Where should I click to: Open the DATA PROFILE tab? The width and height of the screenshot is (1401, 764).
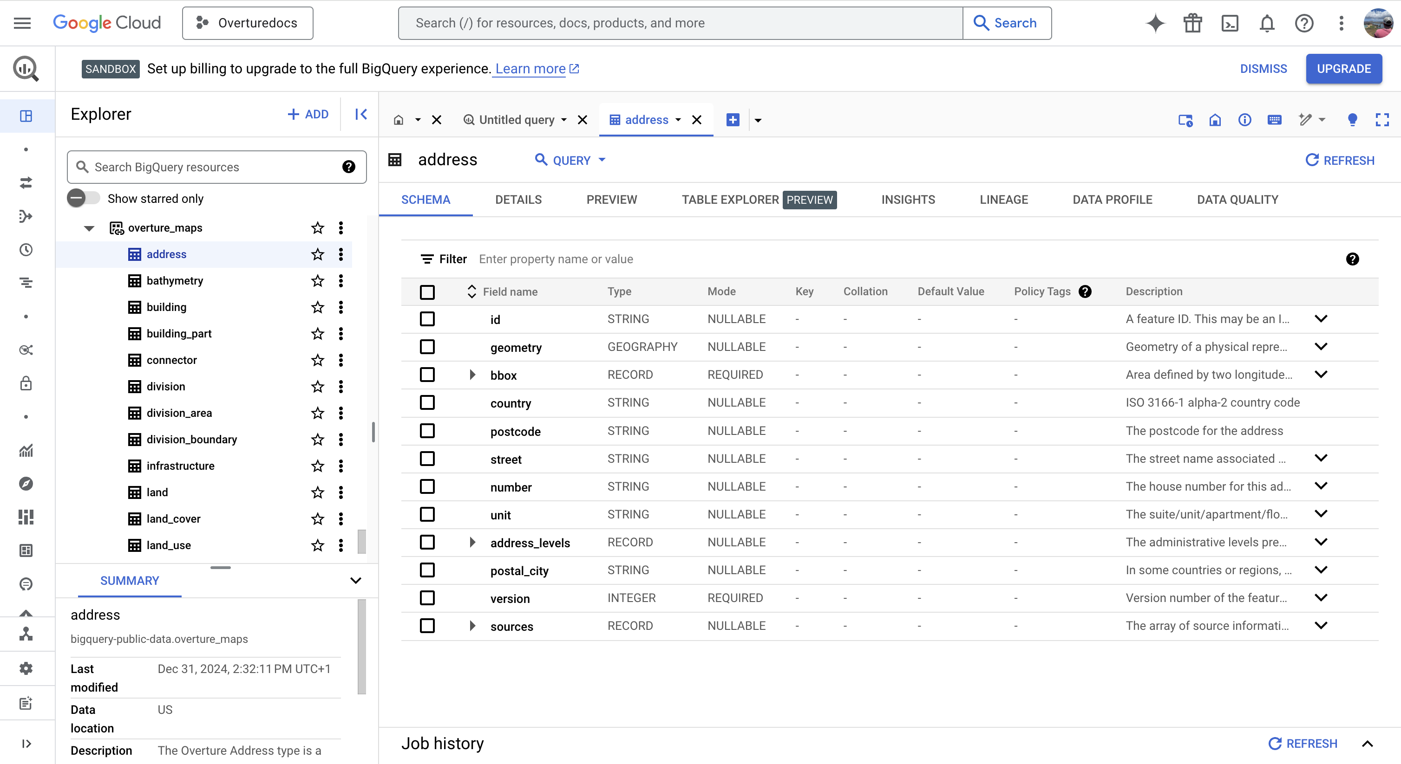coord(1112,200)
